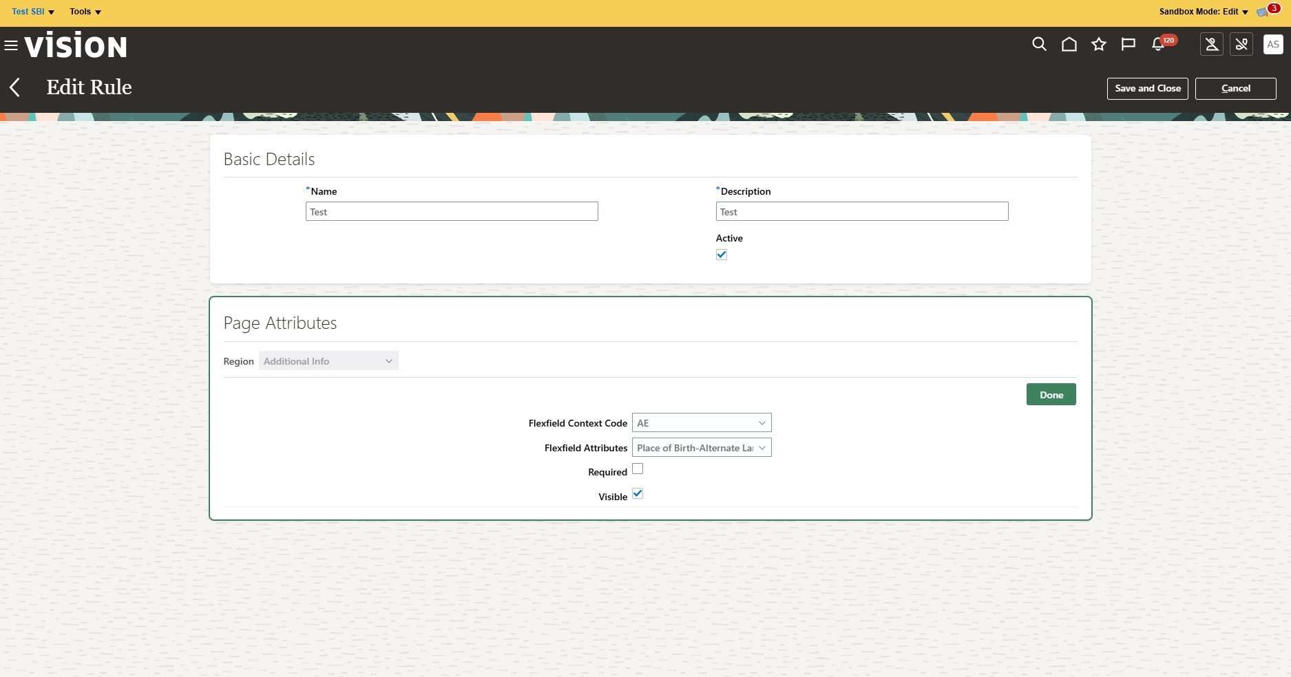Click the back arrow beside Edit Rule
1291x677 pixels.
pos(15,87)
